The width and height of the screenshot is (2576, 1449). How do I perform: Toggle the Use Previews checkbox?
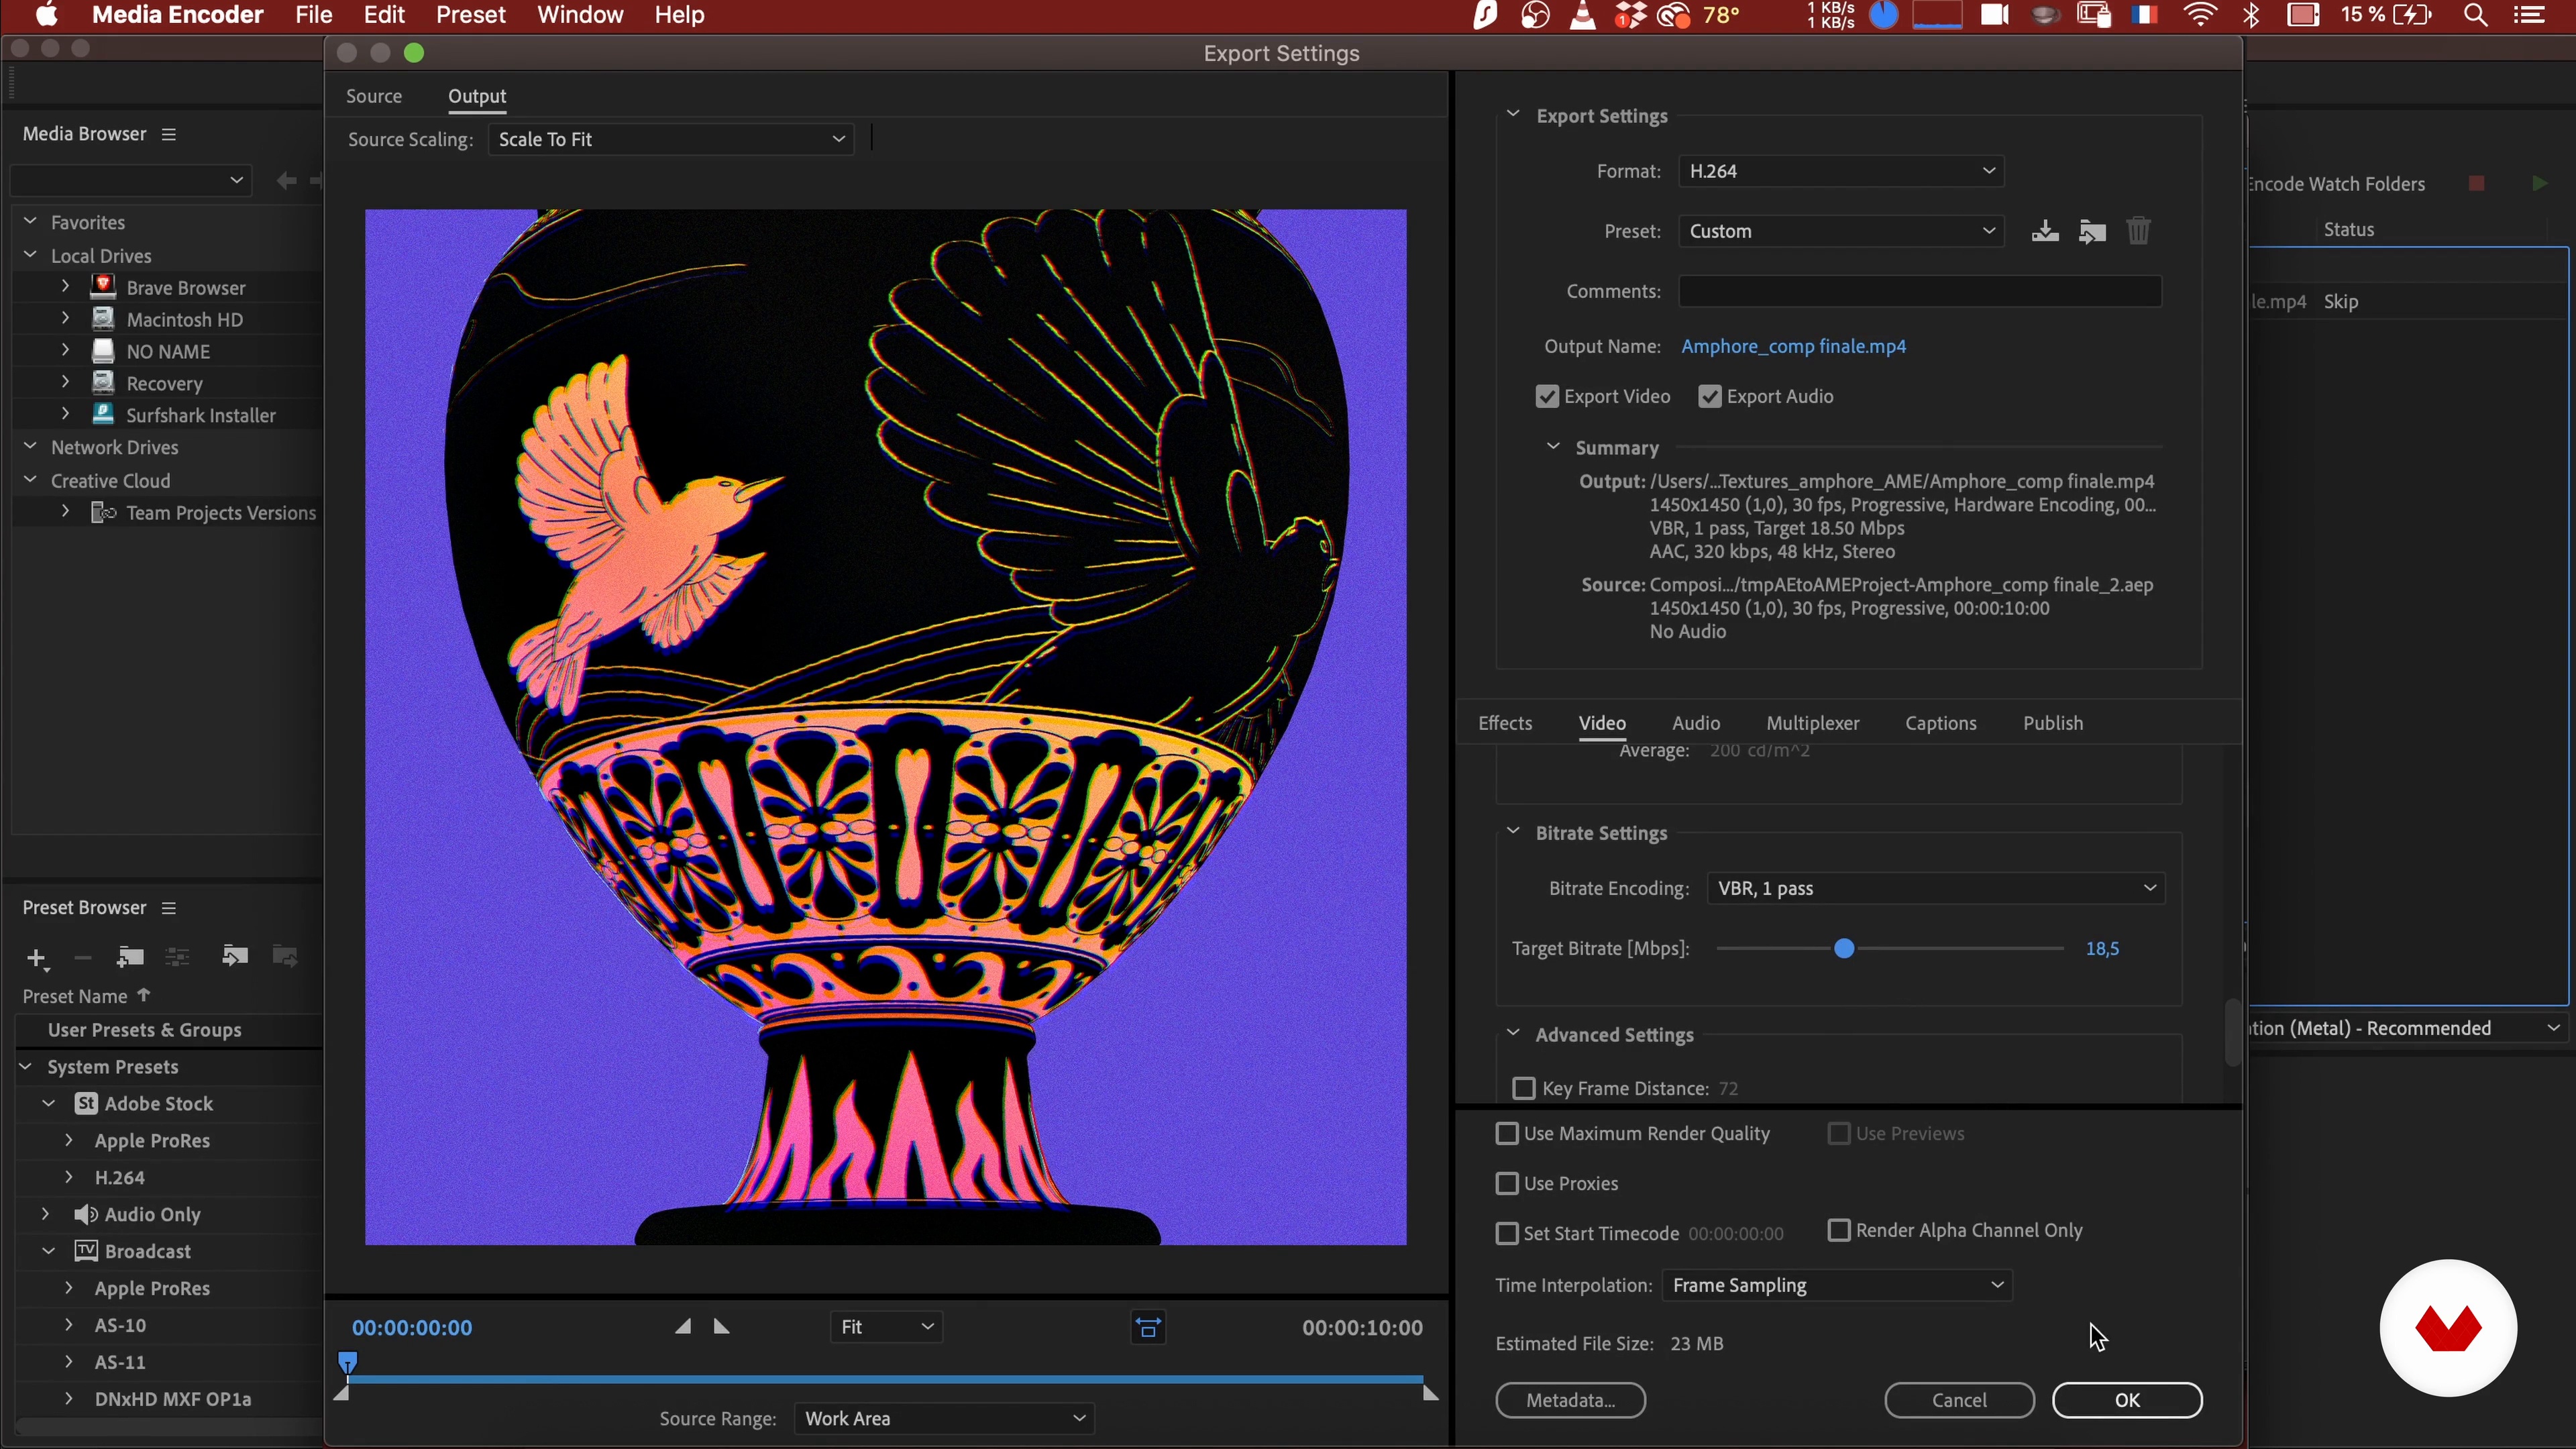[1839, 1134]
